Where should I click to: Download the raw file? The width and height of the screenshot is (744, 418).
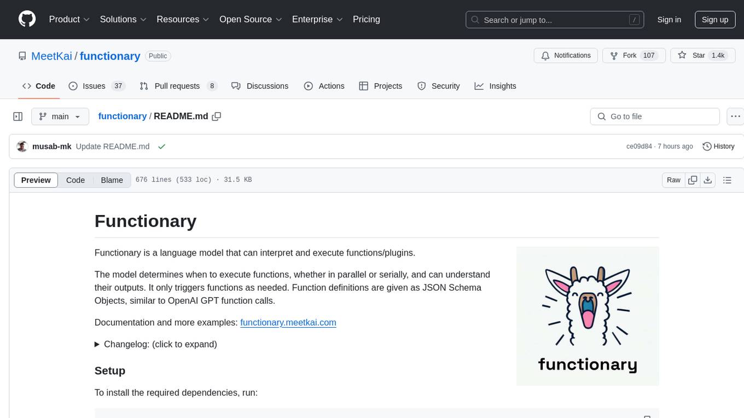pyautogui.click(x=708, y=180)
